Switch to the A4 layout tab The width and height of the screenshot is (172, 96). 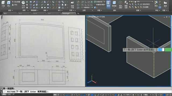9,94
